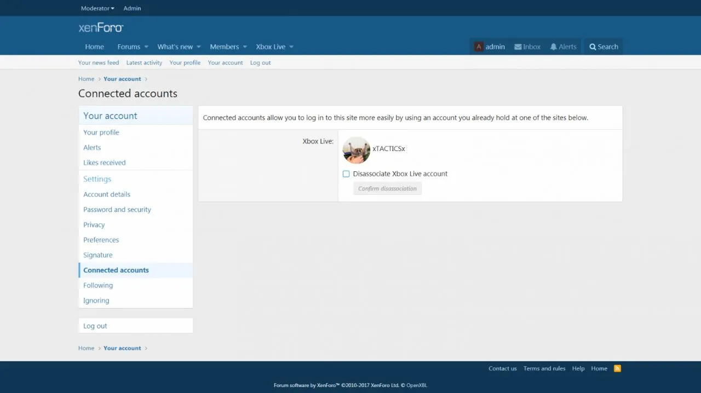
Task: Click the RSS feed icon in footer
Action: tap(617, 368)
